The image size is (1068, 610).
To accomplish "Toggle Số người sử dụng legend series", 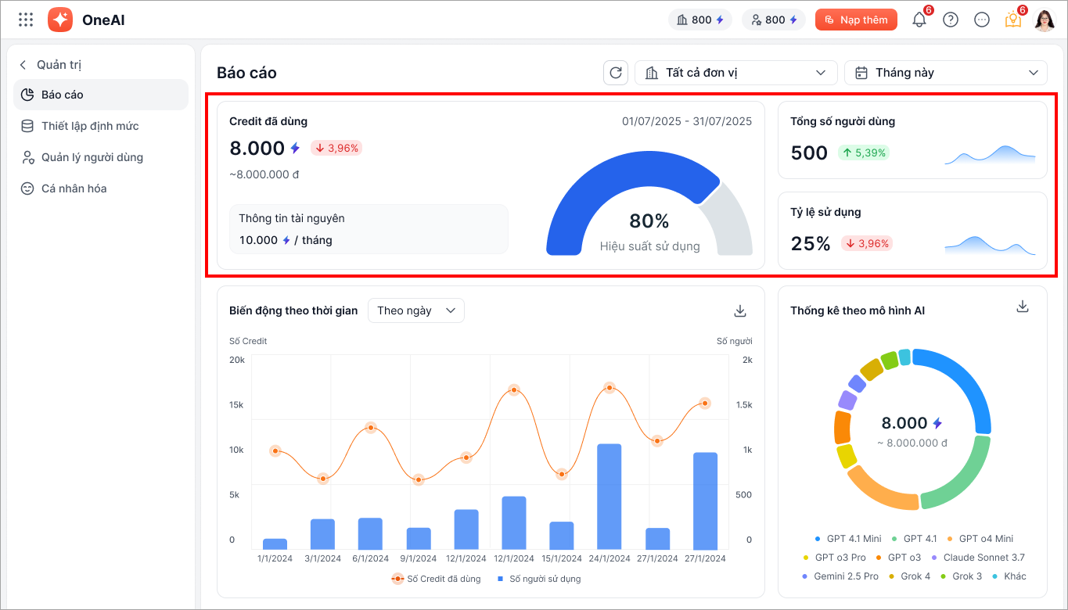I will point(538,579).
